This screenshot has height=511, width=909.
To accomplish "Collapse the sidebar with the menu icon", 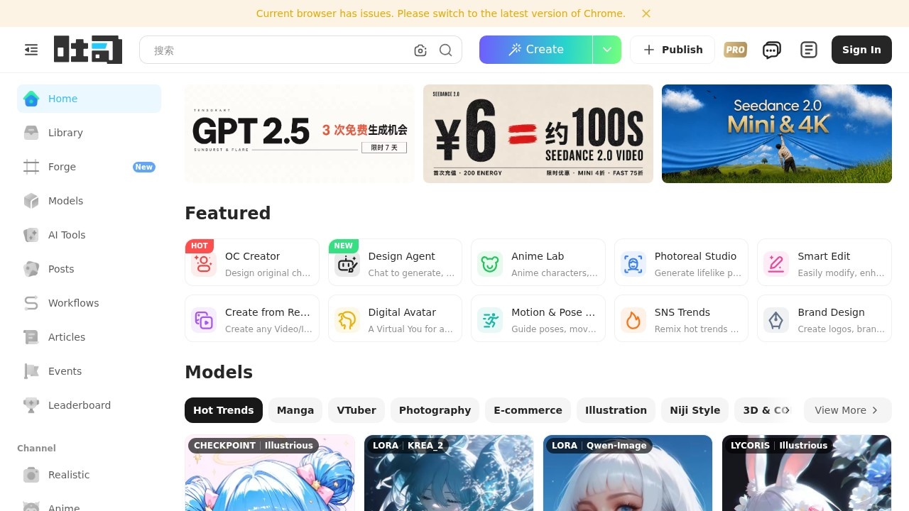I will pyautogui.click(x=31, y=50).
